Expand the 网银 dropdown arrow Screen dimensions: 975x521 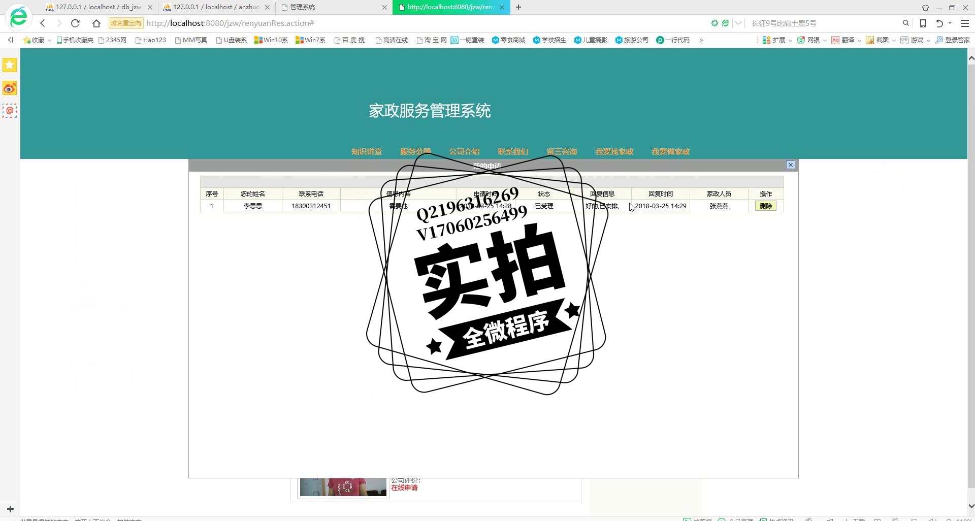tap(825, 40)
